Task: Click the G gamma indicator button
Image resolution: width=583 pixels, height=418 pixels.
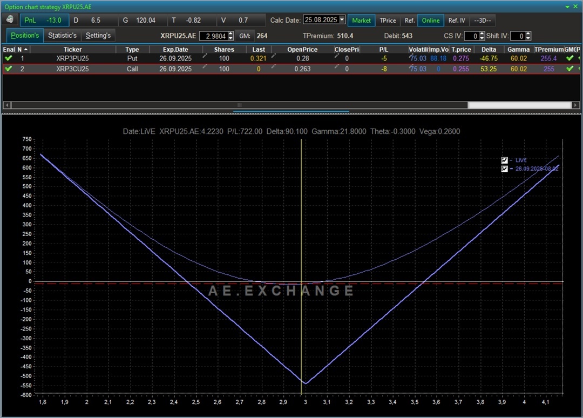Action: click(143, 20)
